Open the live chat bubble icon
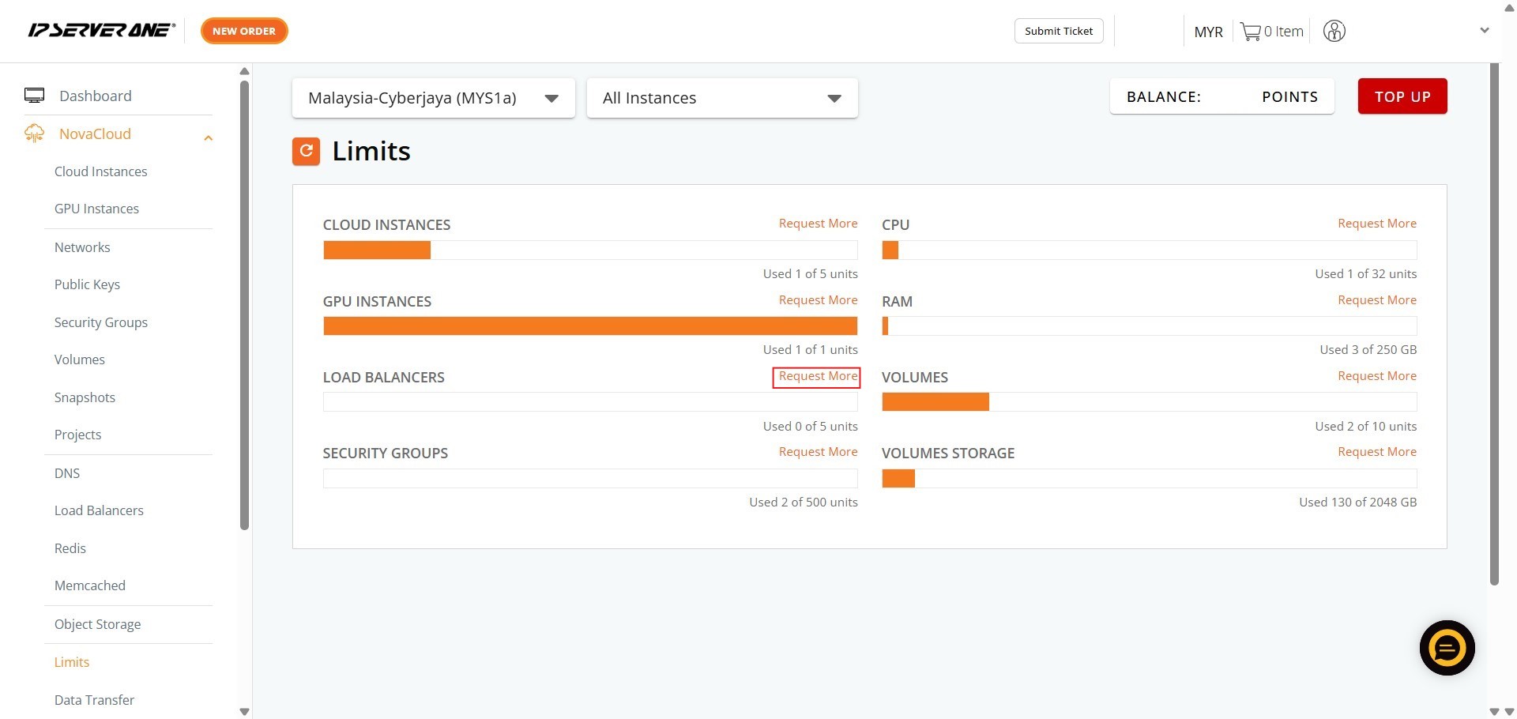This screenshot has width=1517, height=719. [1447, 649]
